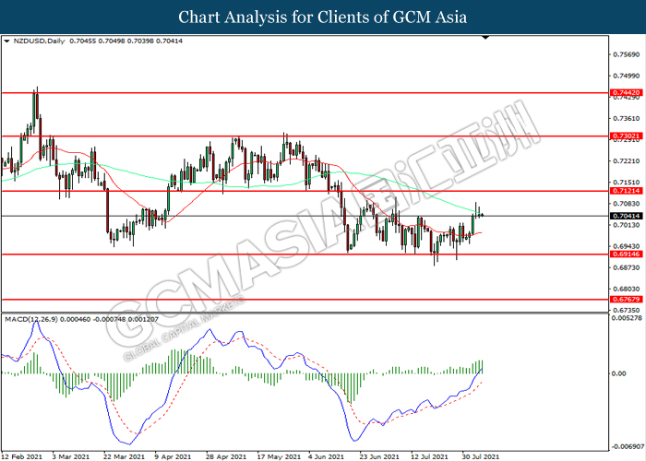The image size is (646, 461).
Task: Click the 0.005278 MACD scale top value
Action: pyautogui.click(x=627, y=318)
